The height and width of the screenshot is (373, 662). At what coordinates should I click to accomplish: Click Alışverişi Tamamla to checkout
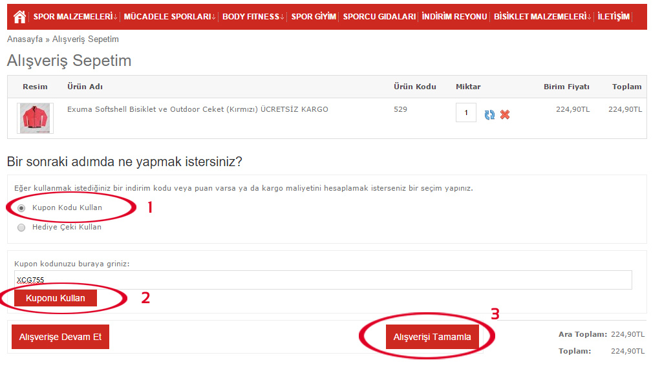point(432,337)
